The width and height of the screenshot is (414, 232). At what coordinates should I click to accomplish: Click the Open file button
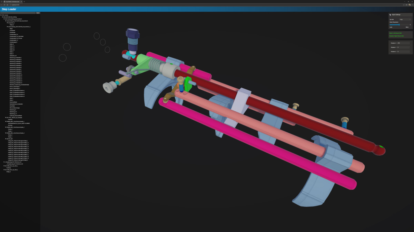[x=38, y=13]
